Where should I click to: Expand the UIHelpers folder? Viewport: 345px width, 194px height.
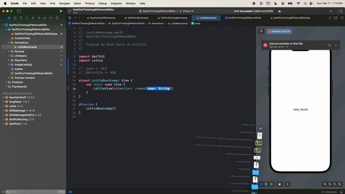pos(9,56)
